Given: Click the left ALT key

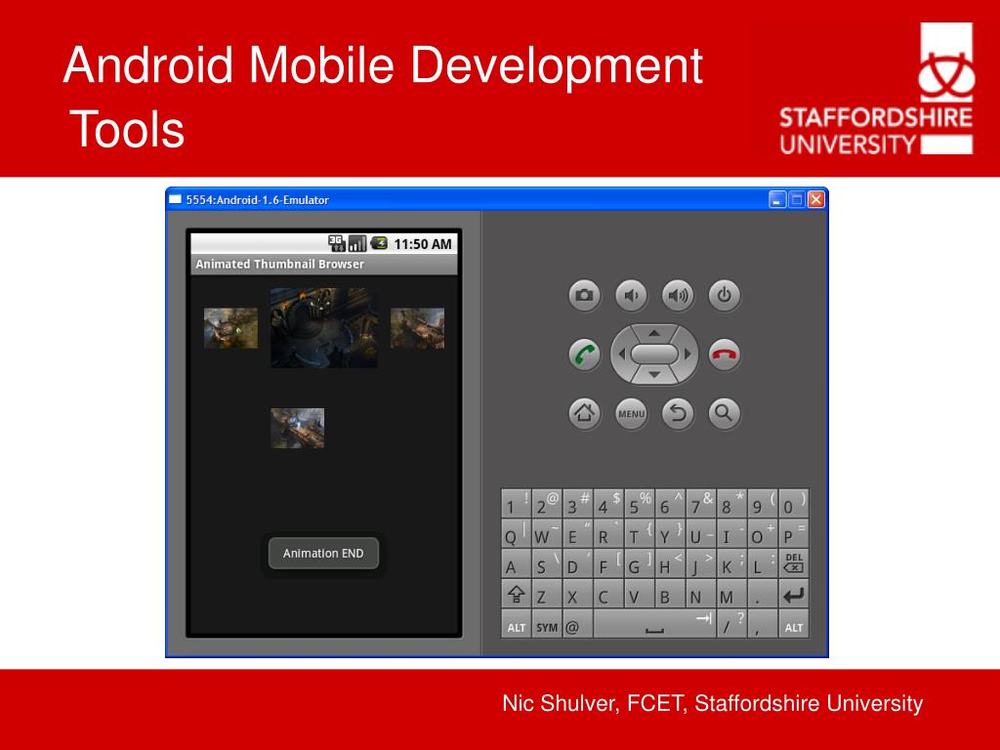Looking at the screenshot, I should click(516, 624).
